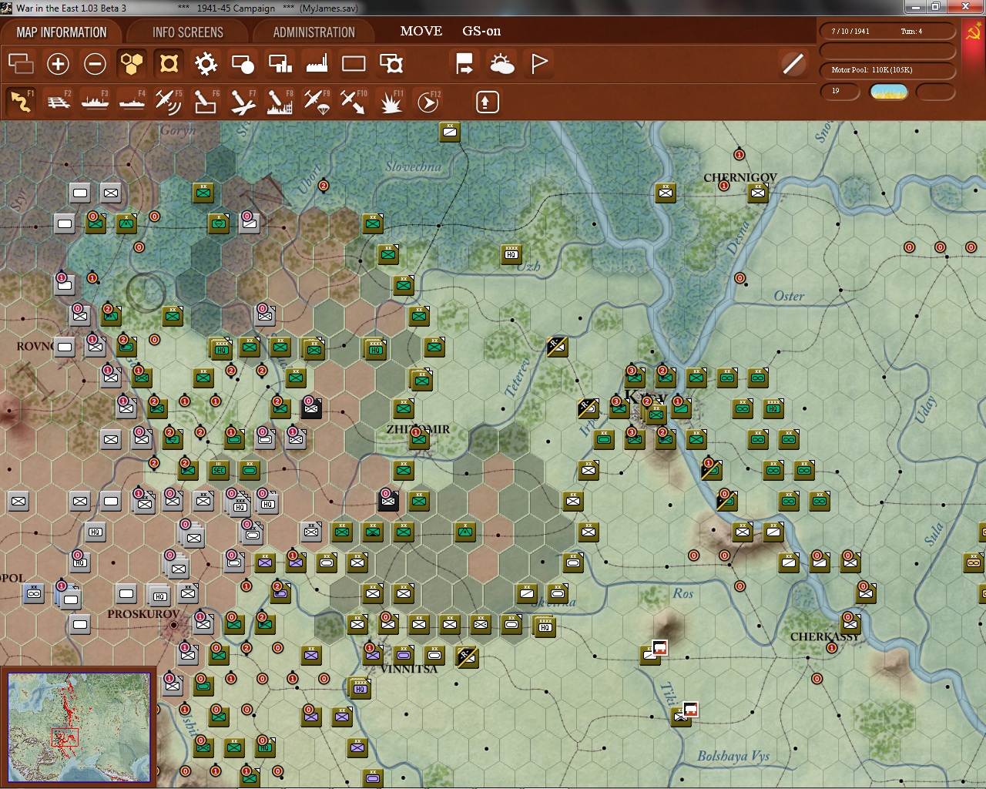Open the Map Information tab
The height and width of the screenshot is (789, 986).
62,32
